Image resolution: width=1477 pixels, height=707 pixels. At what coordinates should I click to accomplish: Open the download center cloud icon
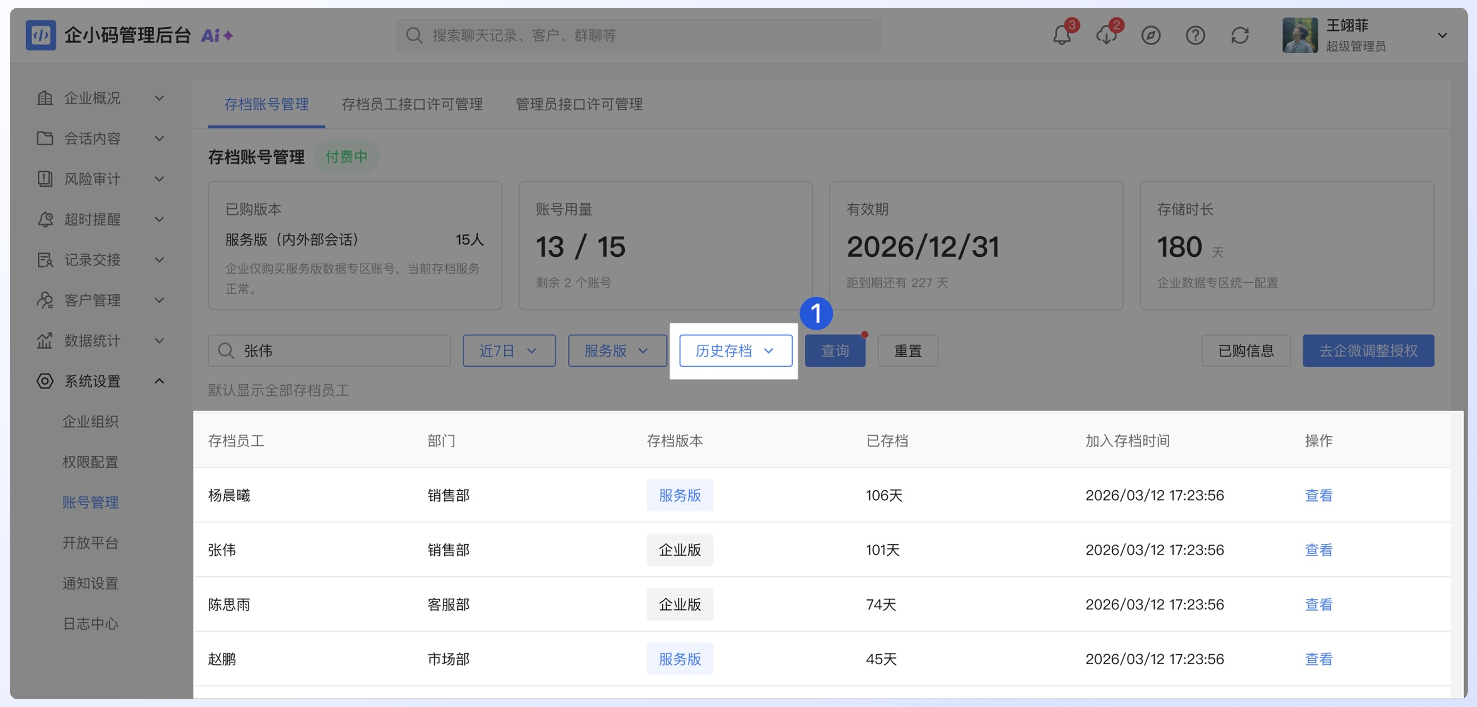pos(1106,35)
